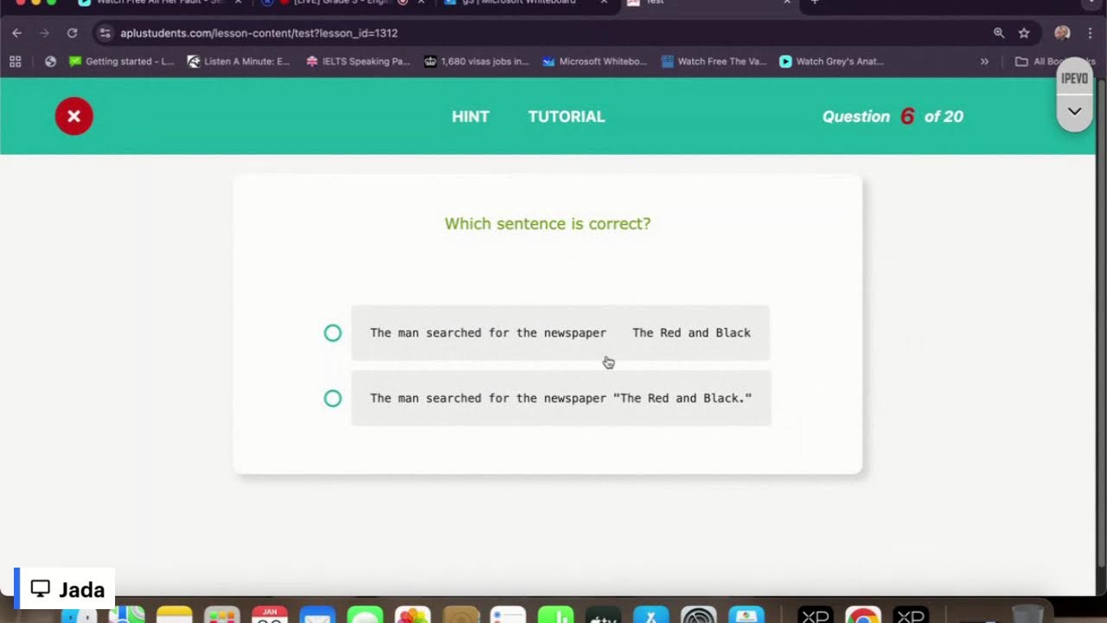Image resolution: width=1107 pixels, height=623 pixels.
Task: Reload the aplustudents page
Action: pyautogui.click(x=73, y=33)
